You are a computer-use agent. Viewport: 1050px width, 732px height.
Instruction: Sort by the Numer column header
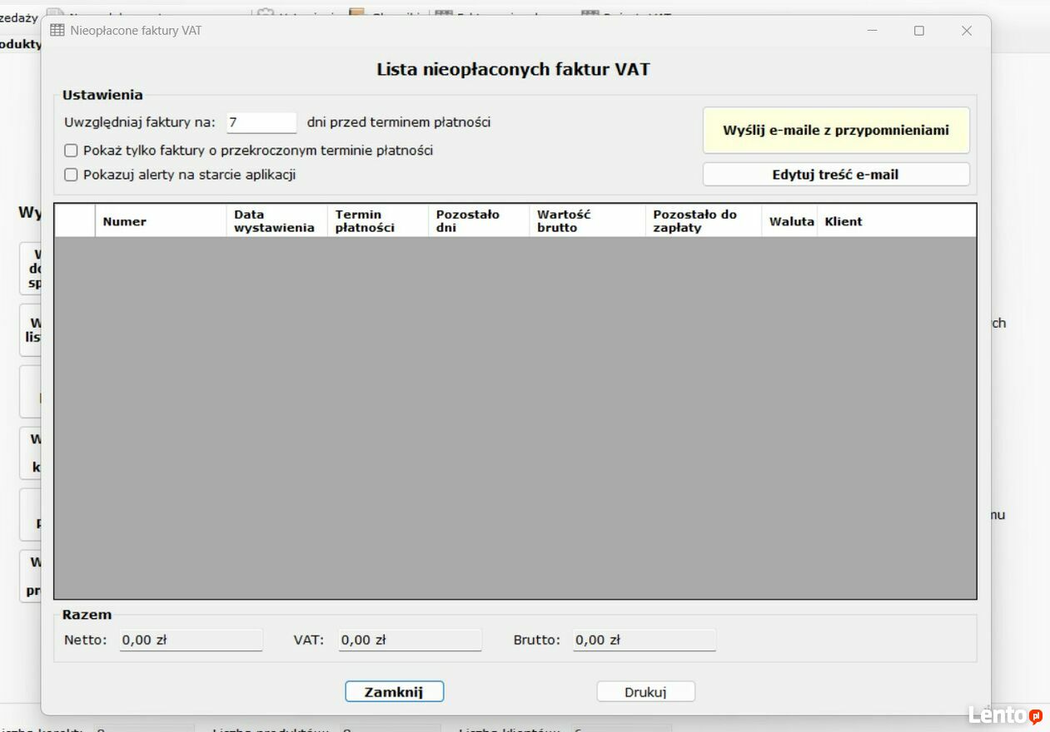click(x=160, y=221)
